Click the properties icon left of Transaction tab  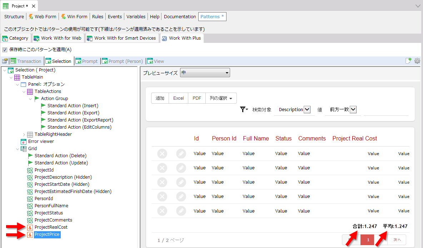coord(5,61)
